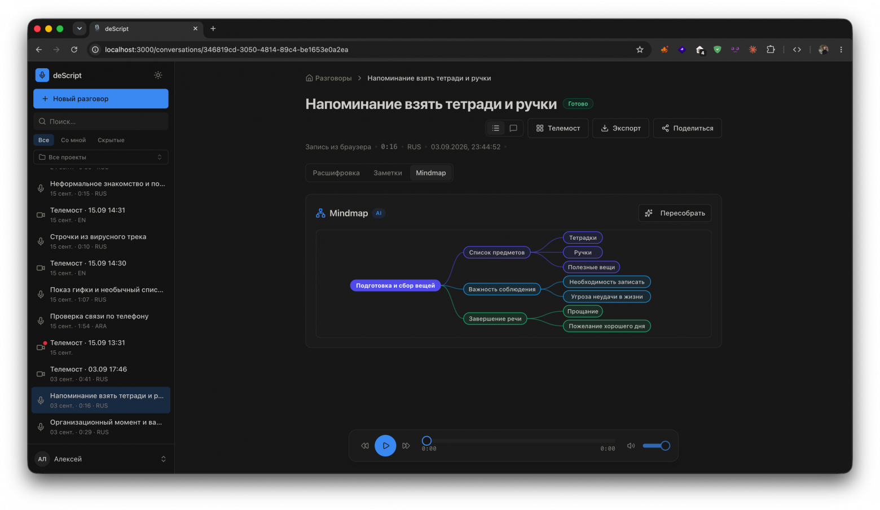Viewport: 880px width, 510px height.
Task: Click the playback progress slider handle
Action: [x=426, y=441]
